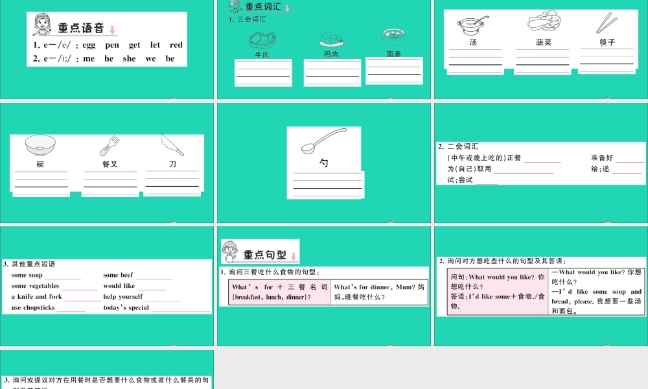Viewport: 648px width, 389px height.
Task: Click the knife 刀 picture
Action: click(173, 145)
